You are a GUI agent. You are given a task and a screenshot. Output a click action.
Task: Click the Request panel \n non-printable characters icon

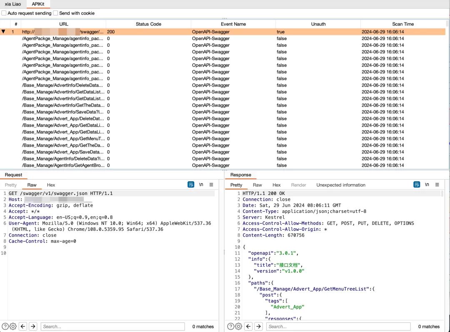coord(201,185)
